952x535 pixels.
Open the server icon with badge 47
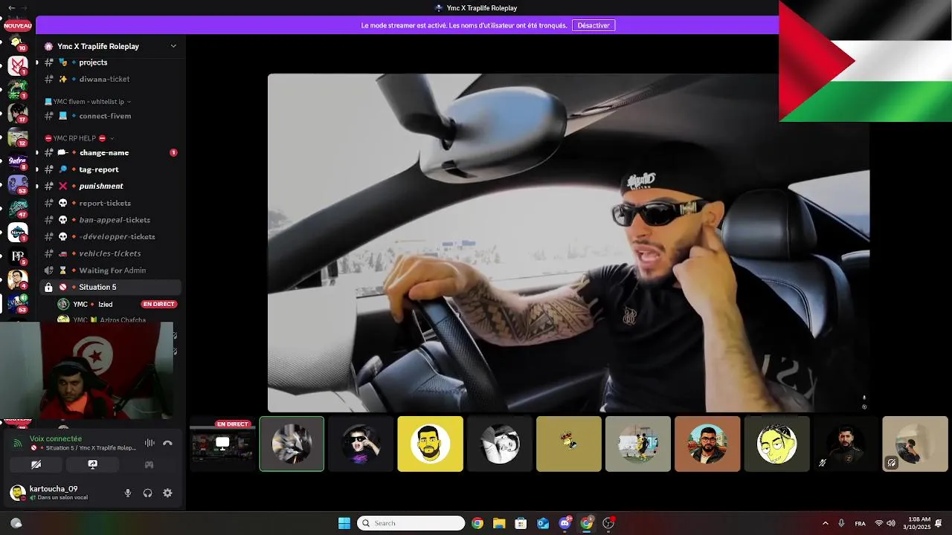[x=18, y=208]
